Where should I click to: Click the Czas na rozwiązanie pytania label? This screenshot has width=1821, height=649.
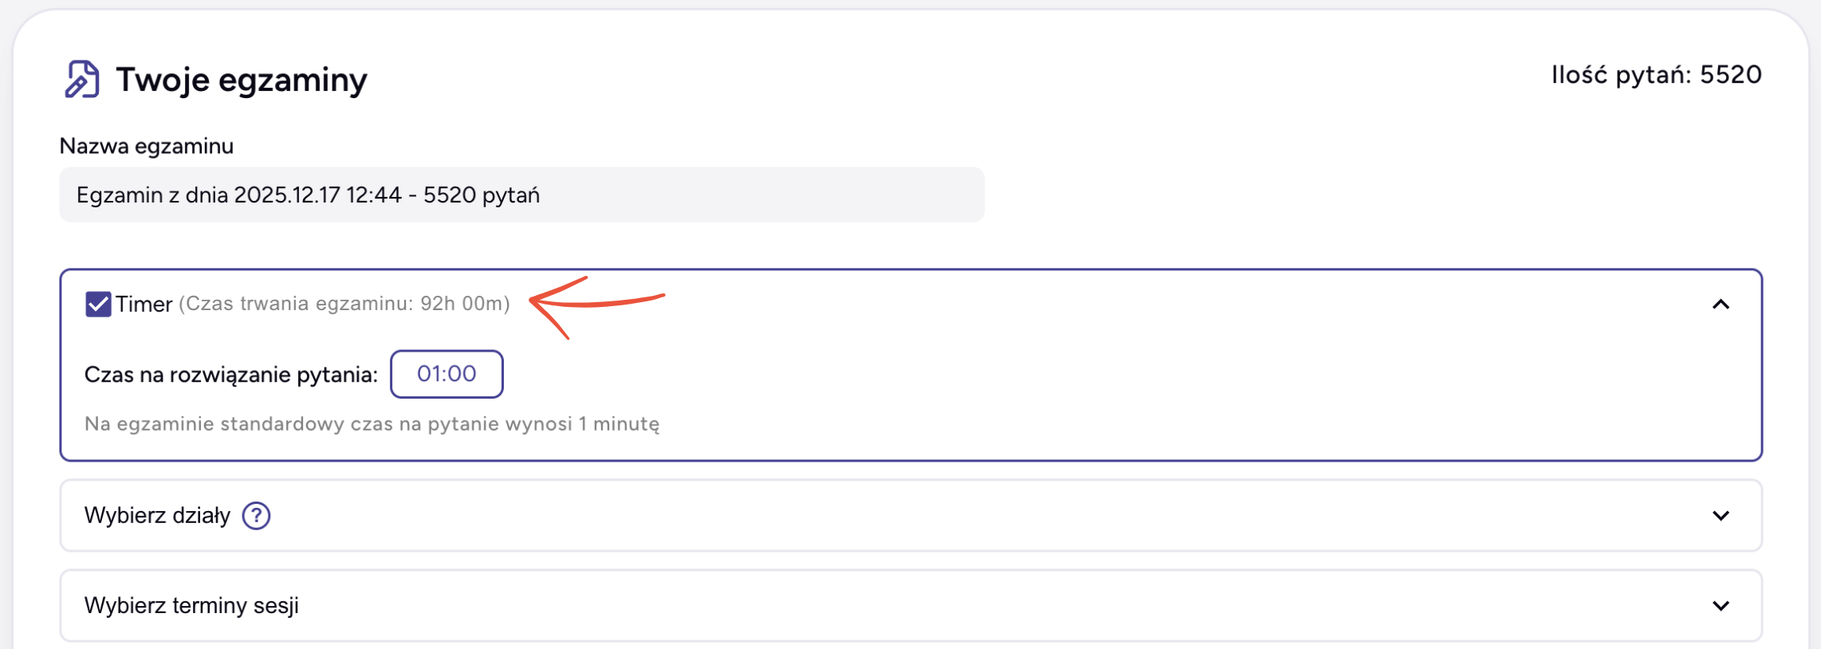tap(231, 375)
